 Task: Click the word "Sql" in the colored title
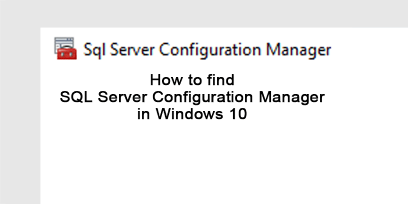tap(95, 50)
